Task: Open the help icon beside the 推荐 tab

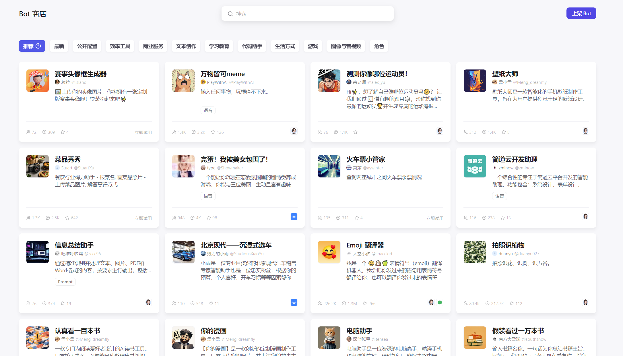Action: [38, 46]
